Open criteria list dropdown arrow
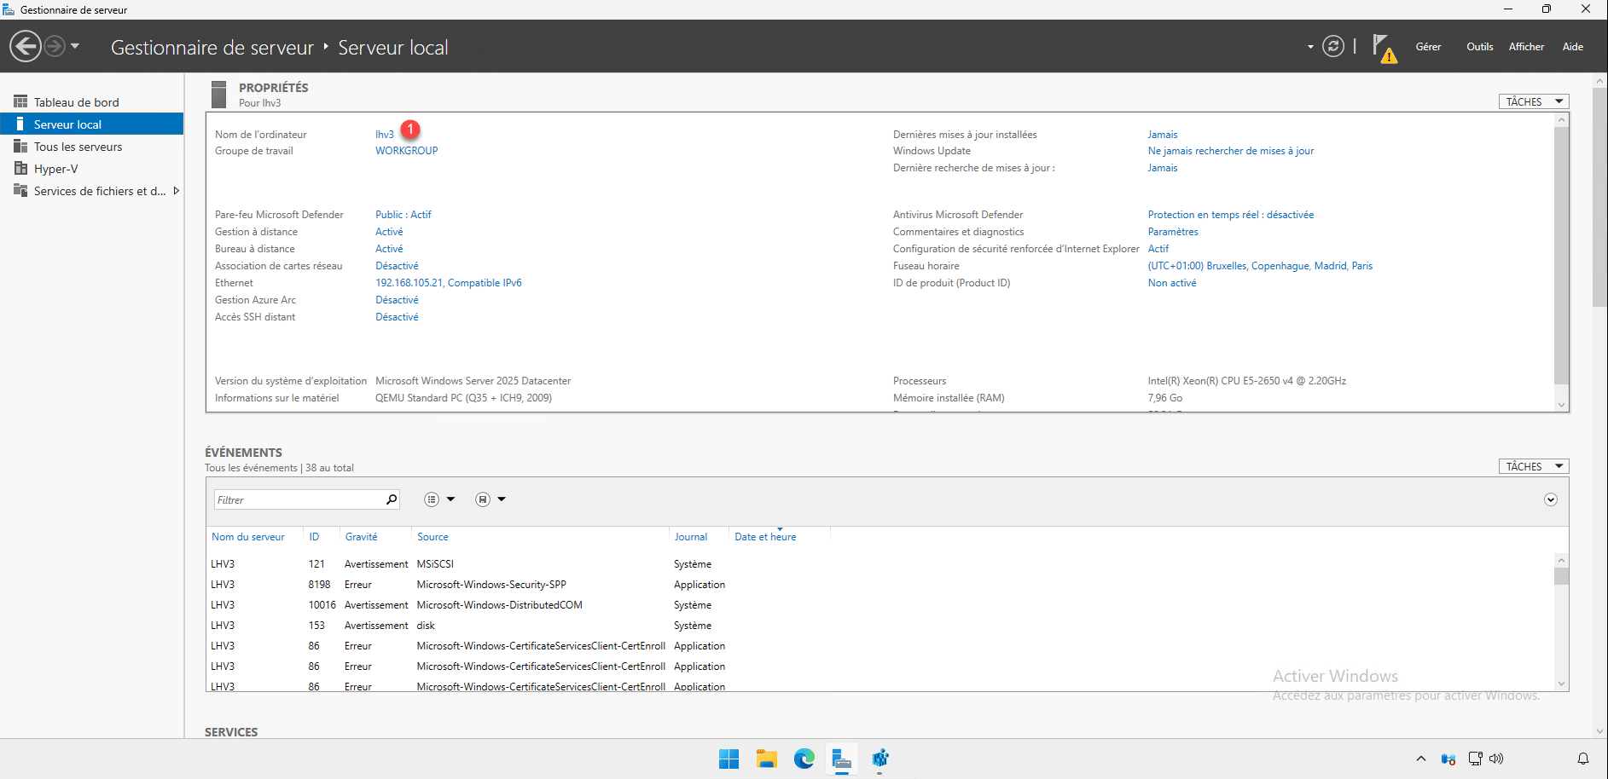The width and height of the screenshot is (1608, 779). (x=450, y=499)
